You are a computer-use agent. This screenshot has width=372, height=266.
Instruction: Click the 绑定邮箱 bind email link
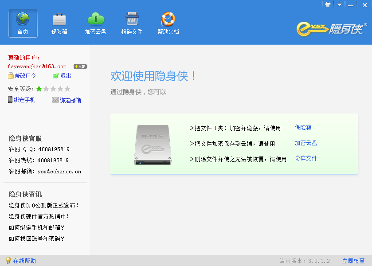click(70, 100)
